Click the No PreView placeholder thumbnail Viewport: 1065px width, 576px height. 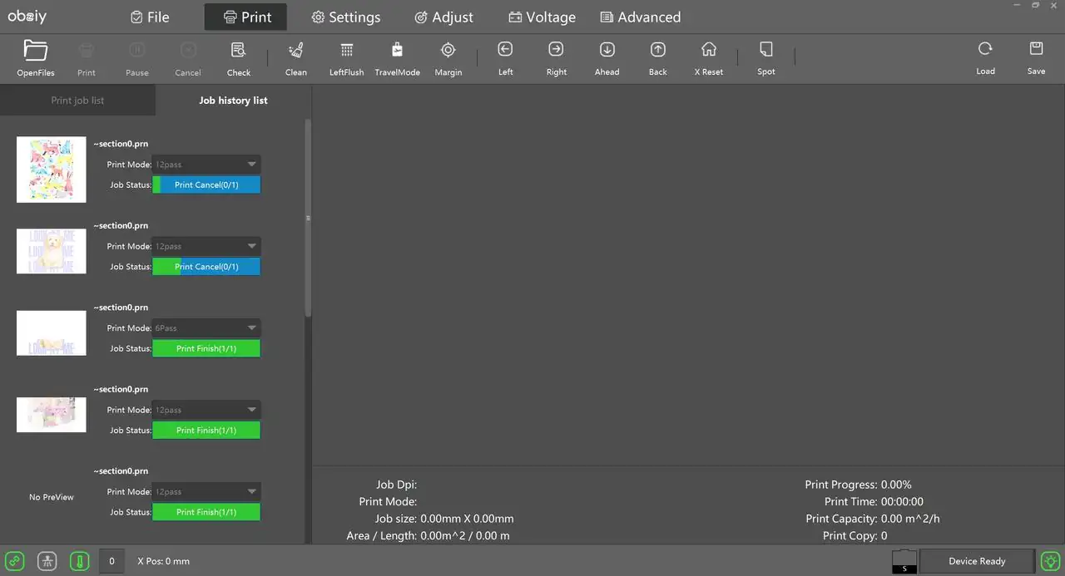click(x=52, y=497)
